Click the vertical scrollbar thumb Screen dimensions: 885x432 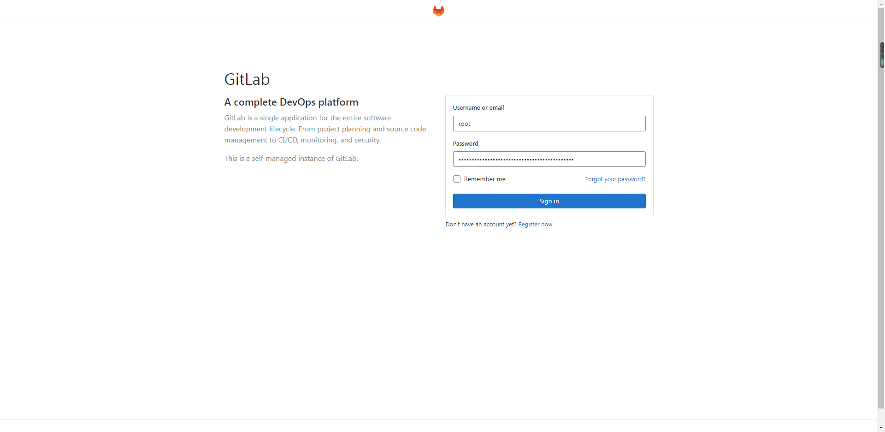pos(881,55)
